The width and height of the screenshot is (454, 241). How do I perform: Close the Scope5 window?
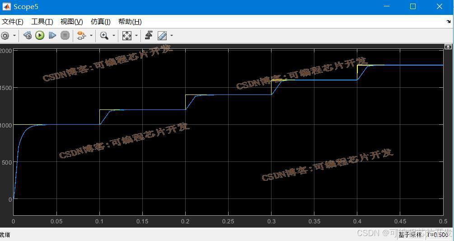[440, 6]
